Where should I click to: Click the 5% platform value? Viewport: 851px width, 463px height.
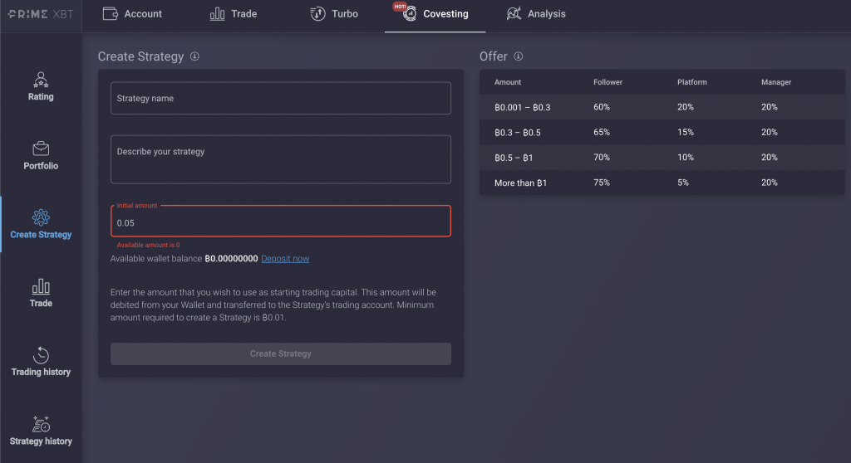point(683,183)
